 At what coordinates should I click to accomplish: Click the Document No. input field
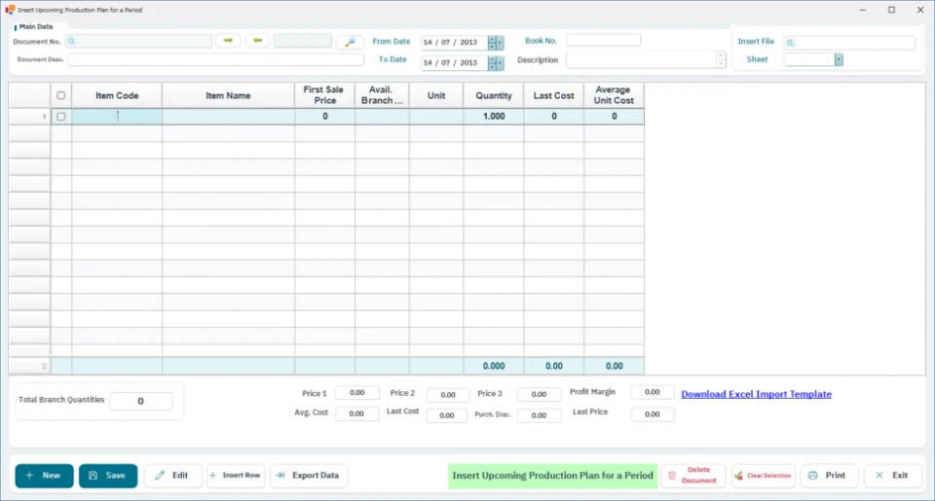pyautogui.click(x=138, y=41)
